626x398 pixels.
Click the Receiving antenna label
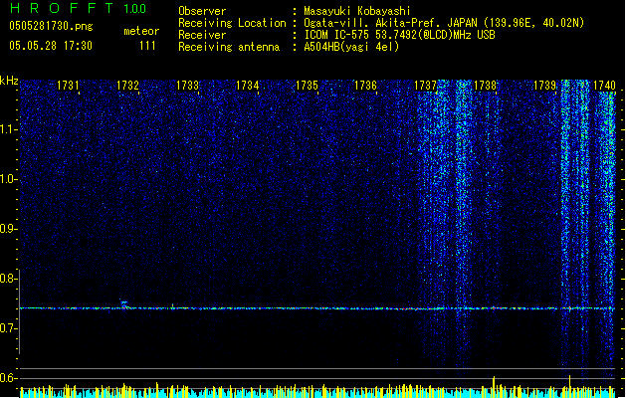tap(229, 47)
